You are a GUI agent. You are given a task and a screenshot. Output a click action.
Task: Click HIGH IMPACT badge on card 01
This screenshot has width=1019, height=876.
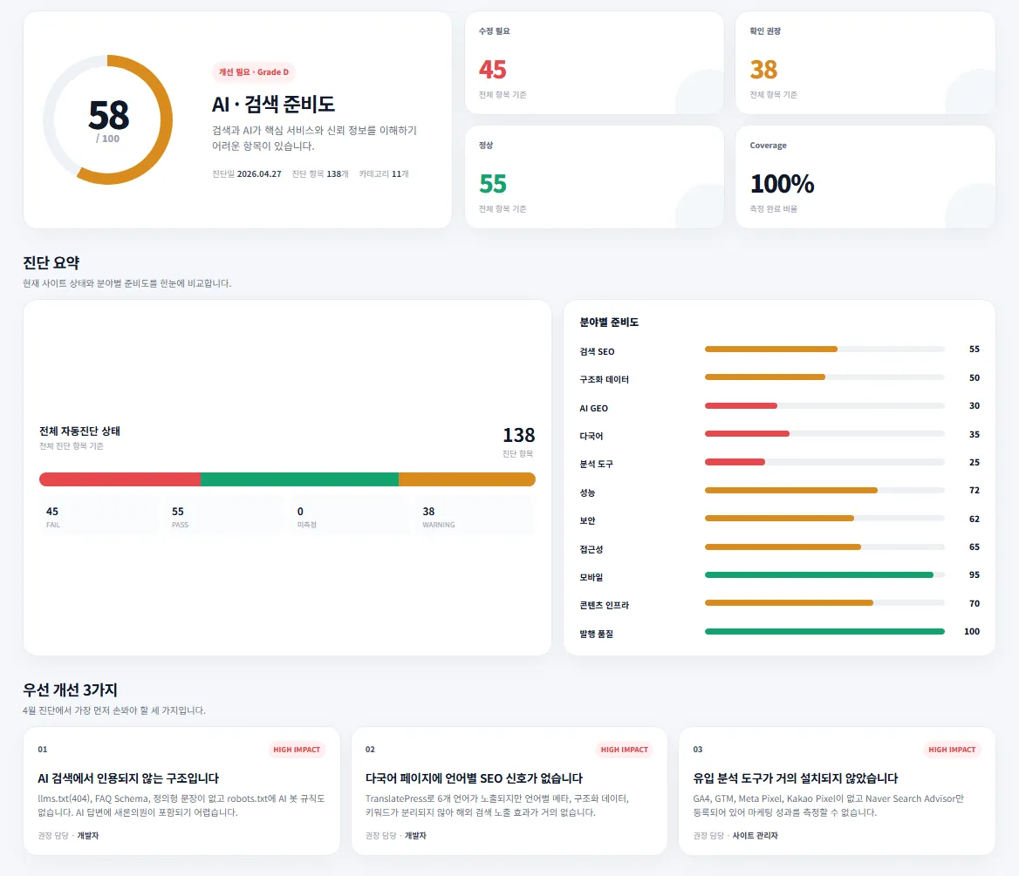pos(297,750)
